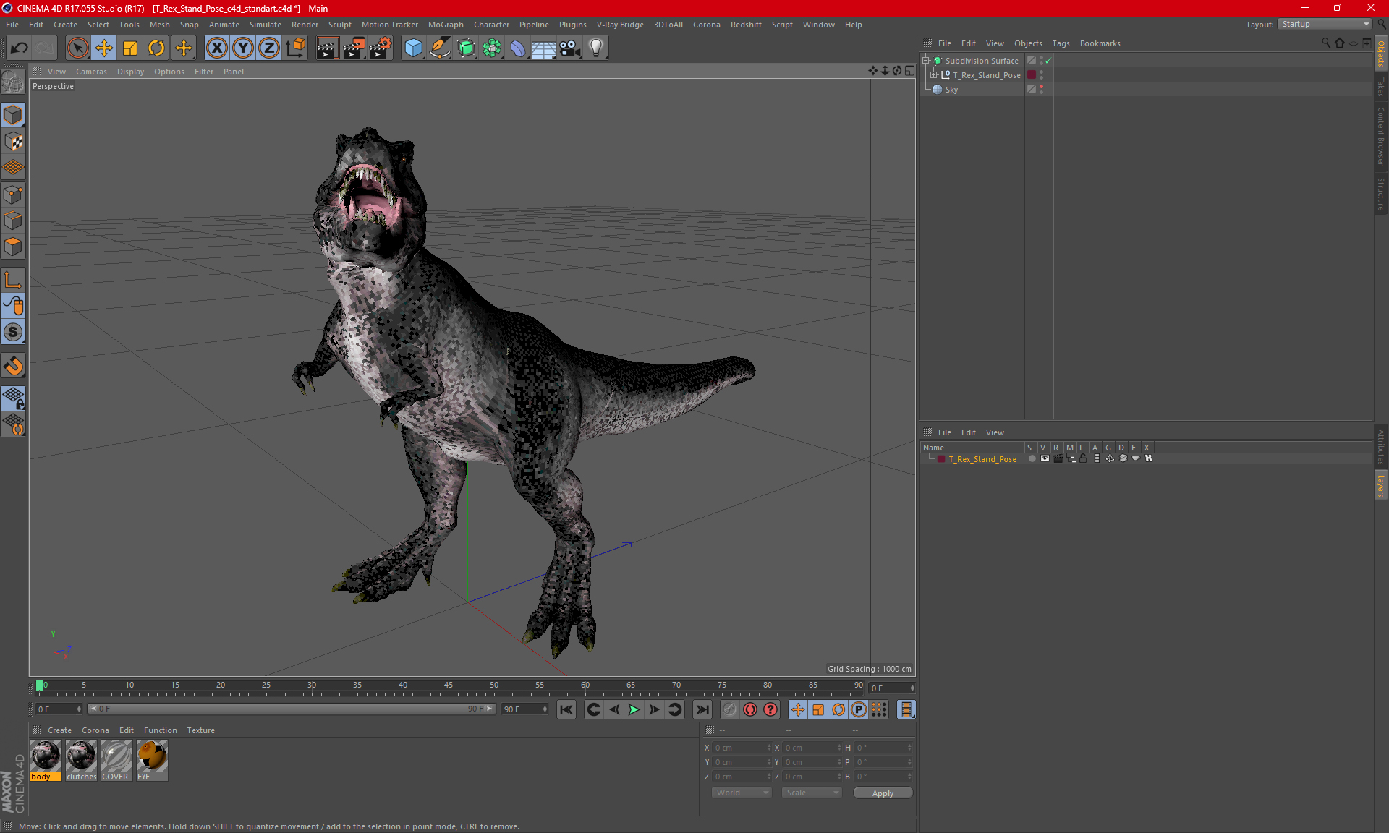Open the MoGraph array modeling icon
Viewport: 1389px width, 833px height.
pyautogui.click(x=492, y=48)
